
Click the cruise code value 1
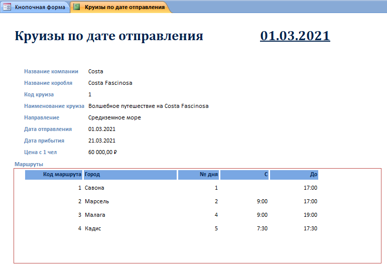pos(90,94)
